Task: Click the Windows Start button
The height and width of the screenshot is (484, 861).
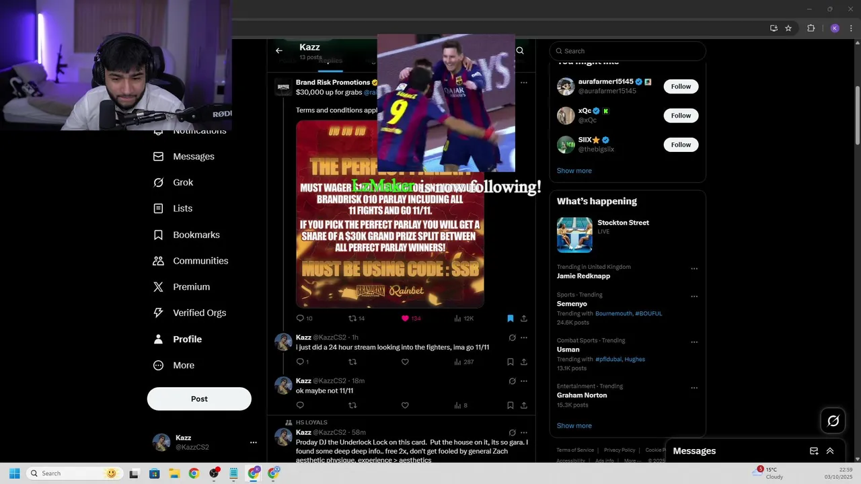Action: point(14,473)
